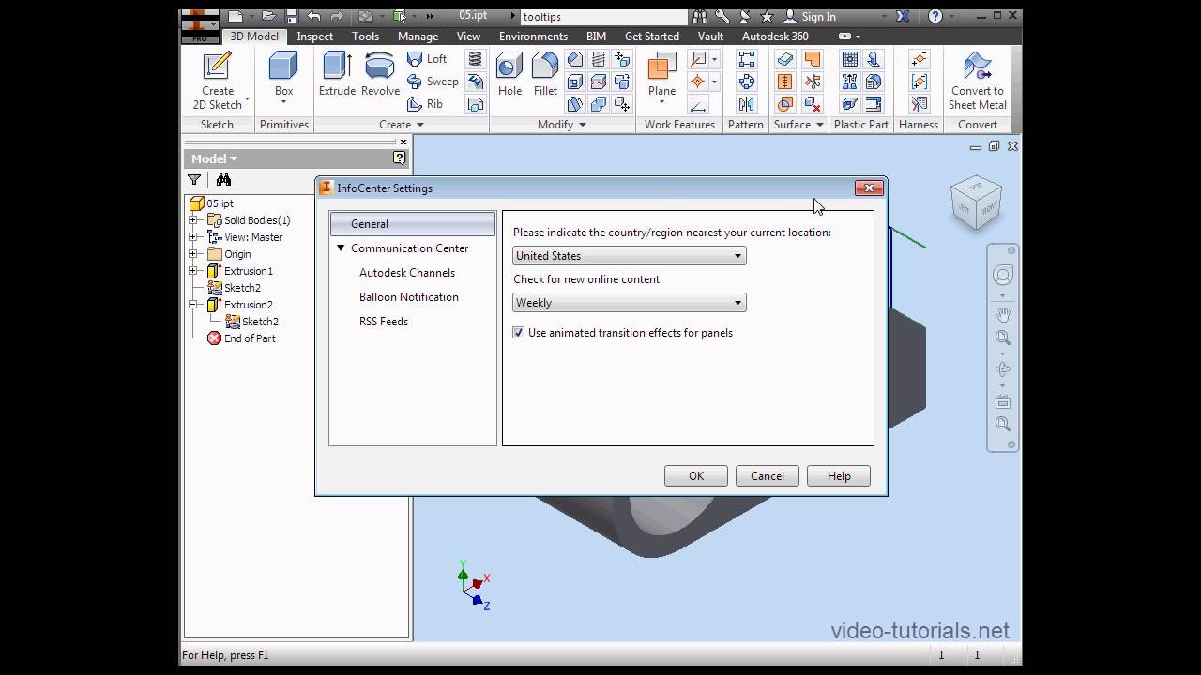Screen dimensions: 1201x675
Task: Select General in settings list
Action: [x=413, y=224]
